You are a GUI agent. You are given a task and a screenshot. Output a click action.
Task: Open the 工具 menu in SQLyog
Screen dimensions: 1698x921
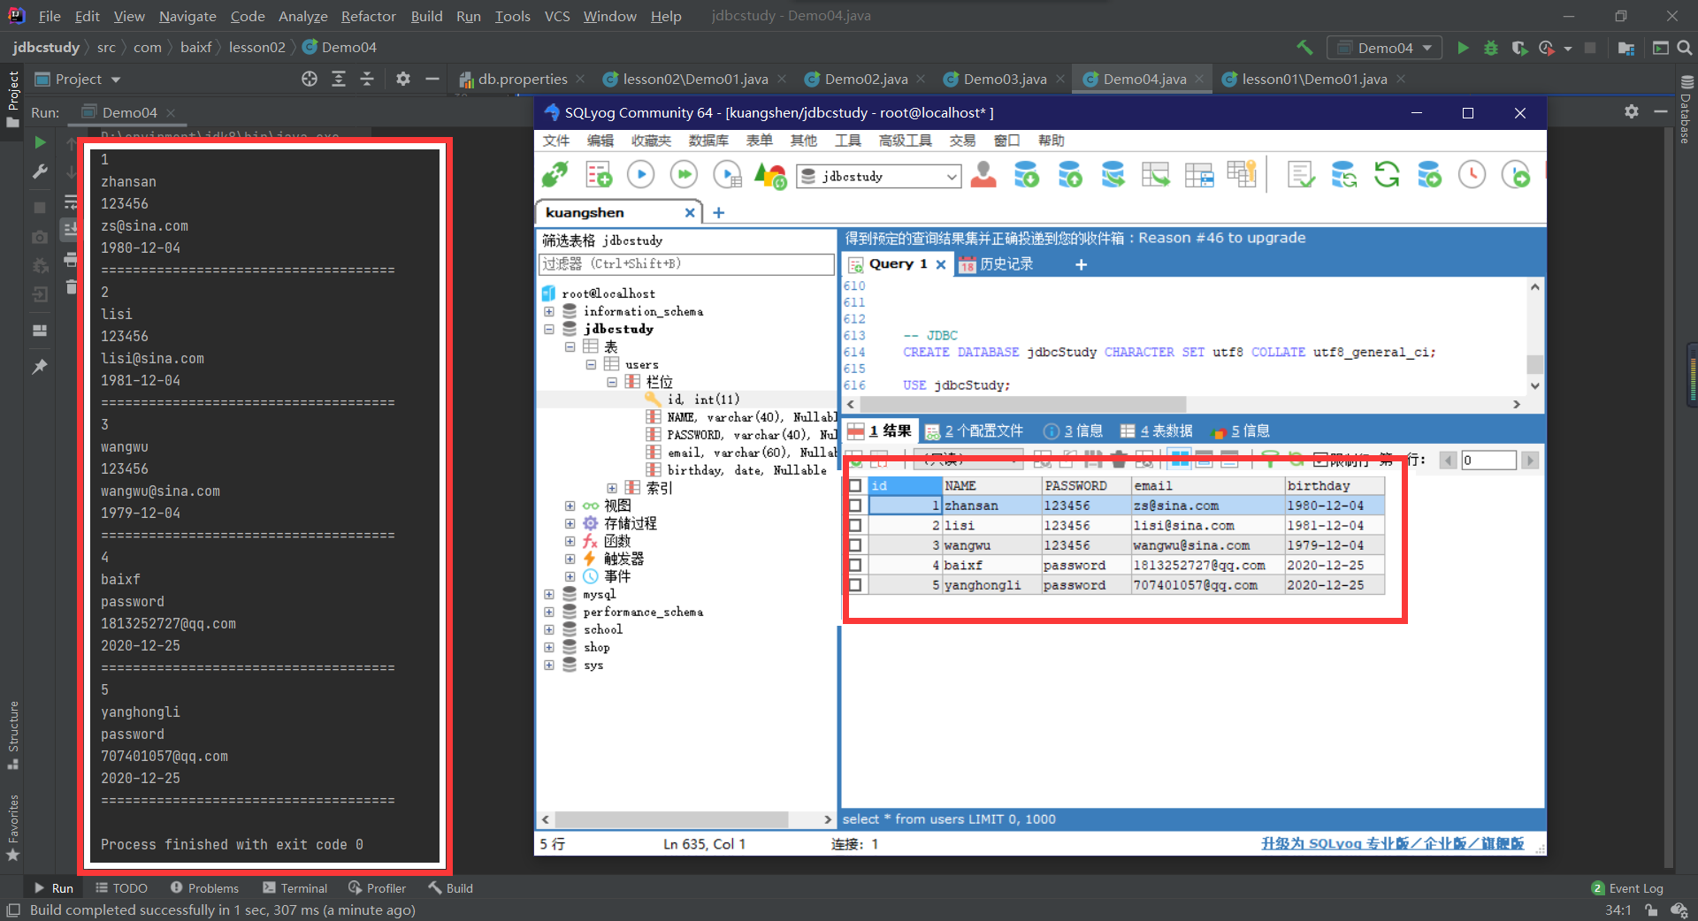(847, 141)
